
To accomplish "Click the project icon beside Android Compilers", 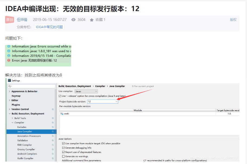I will [x=53, y=154].
